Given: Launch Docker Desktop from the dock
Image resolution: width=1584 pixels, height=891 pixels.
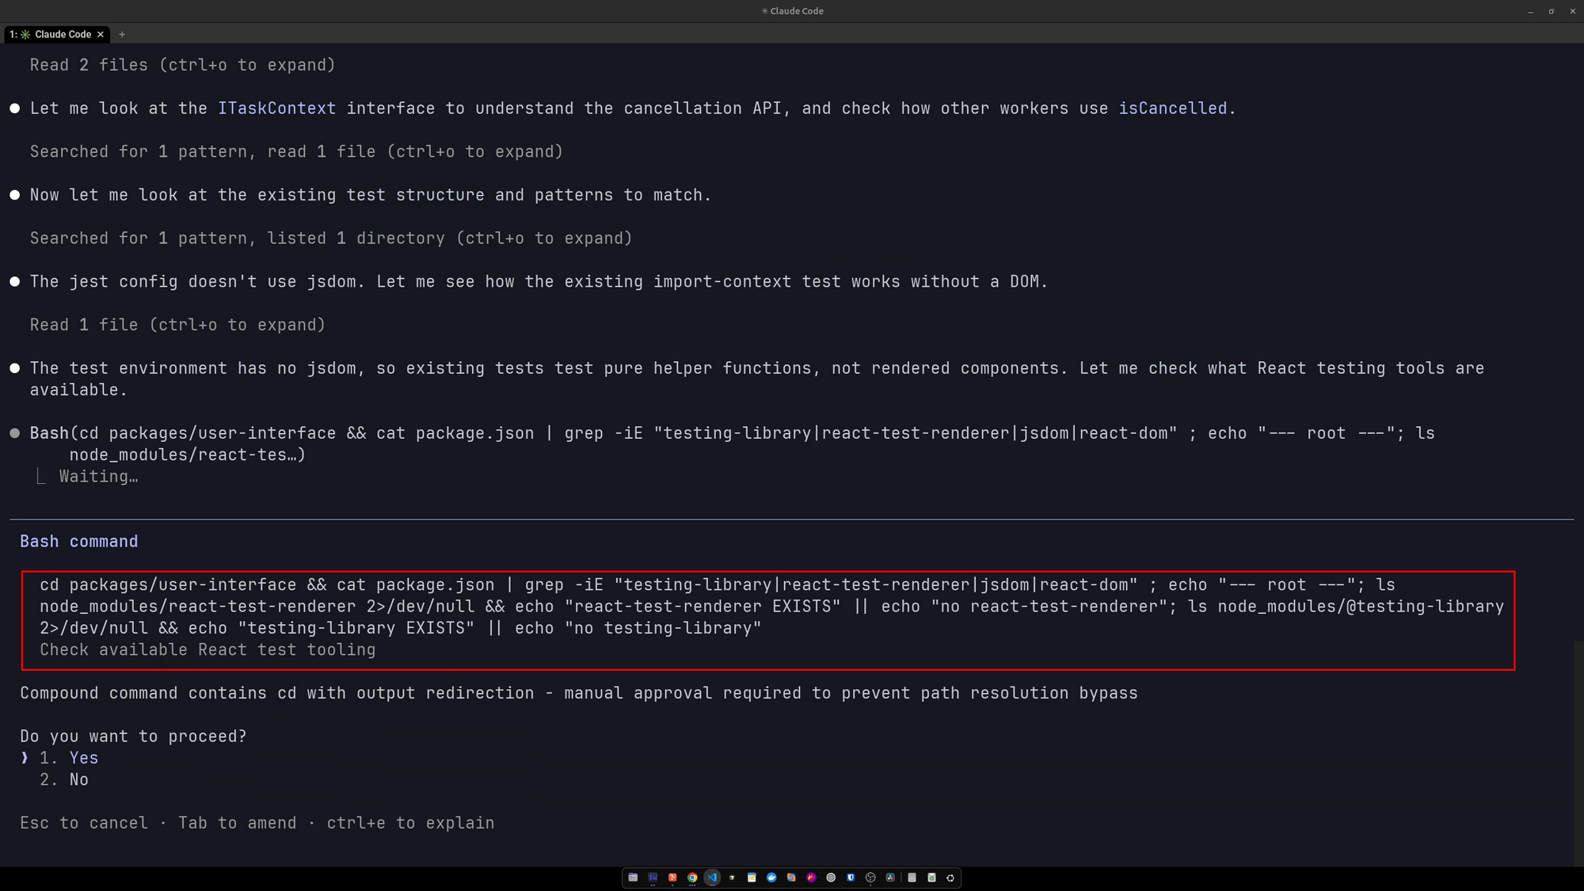Looking at the screenshot, I should (771, 878).
